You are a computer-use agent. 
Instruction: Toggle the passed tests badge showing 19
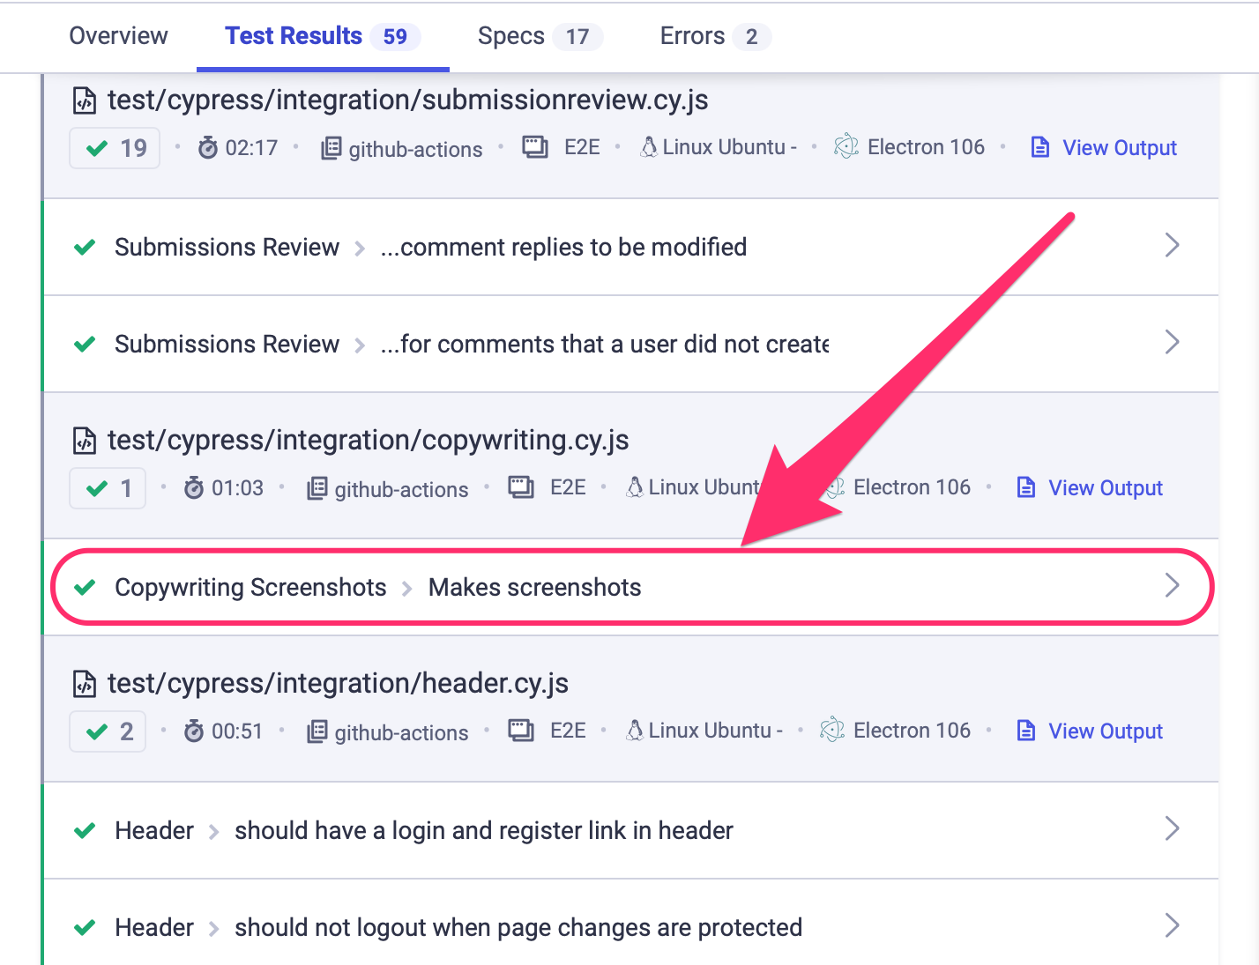[114, 148]
